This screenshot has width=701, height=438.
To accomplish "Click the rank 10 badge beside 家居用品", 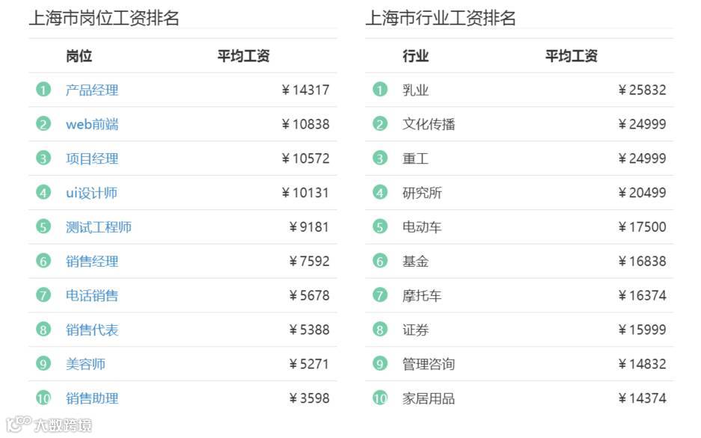I will (x=380, y=398).
